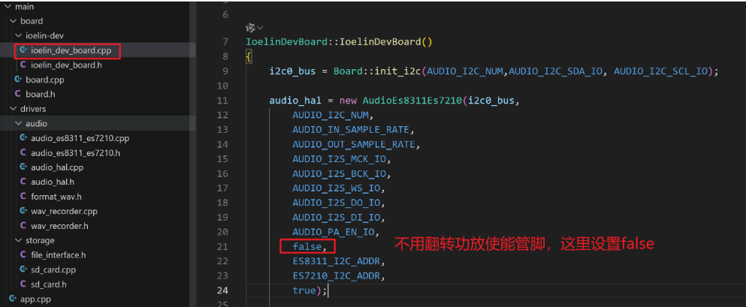This screenshot has height=307, width=746.
Task: Click C header icon of ioelin_dev_board.h
Action: (x=23, y=65)
